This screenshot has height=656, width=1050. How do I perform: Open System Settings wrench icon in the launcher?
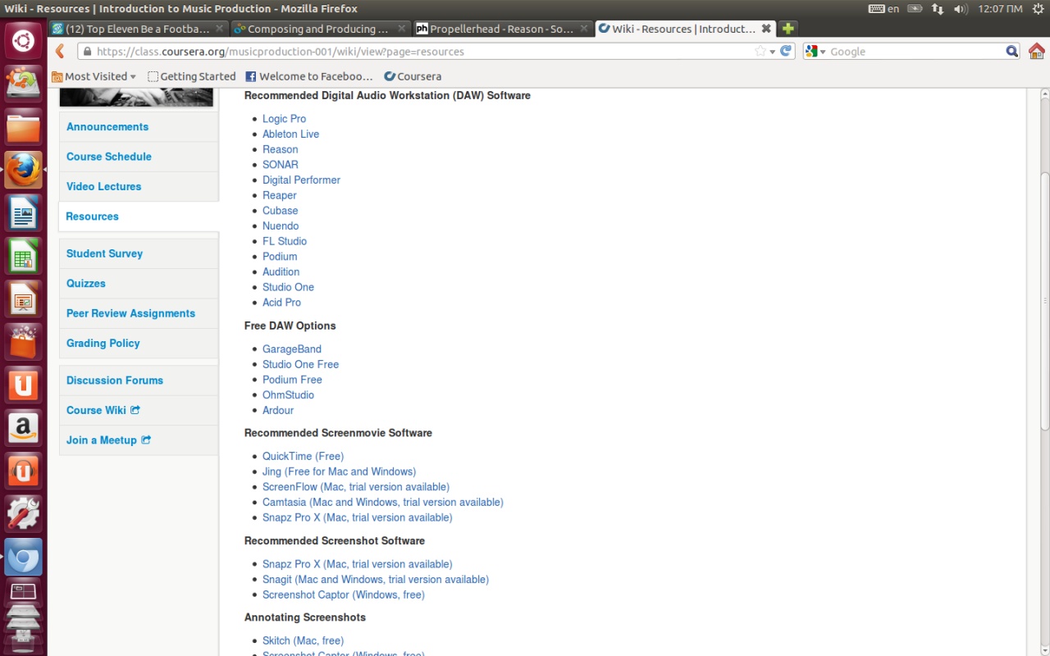(x=23, y=514)
